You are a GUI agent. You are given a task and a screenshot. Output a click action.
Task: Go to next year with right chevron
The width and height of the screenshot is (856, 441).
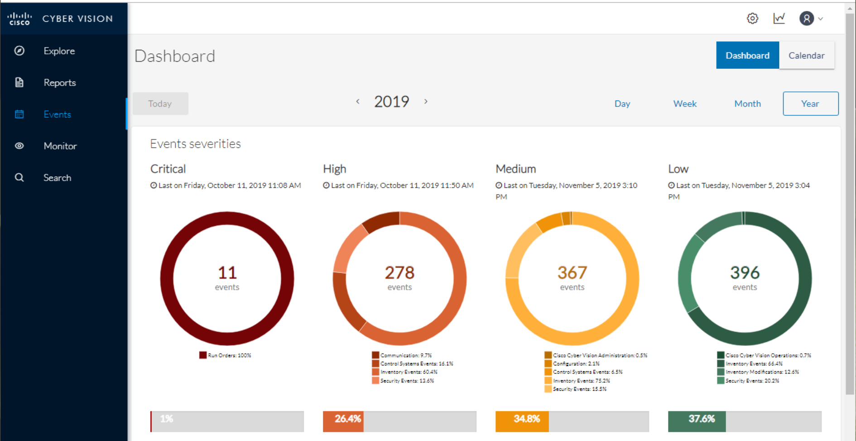426,101
